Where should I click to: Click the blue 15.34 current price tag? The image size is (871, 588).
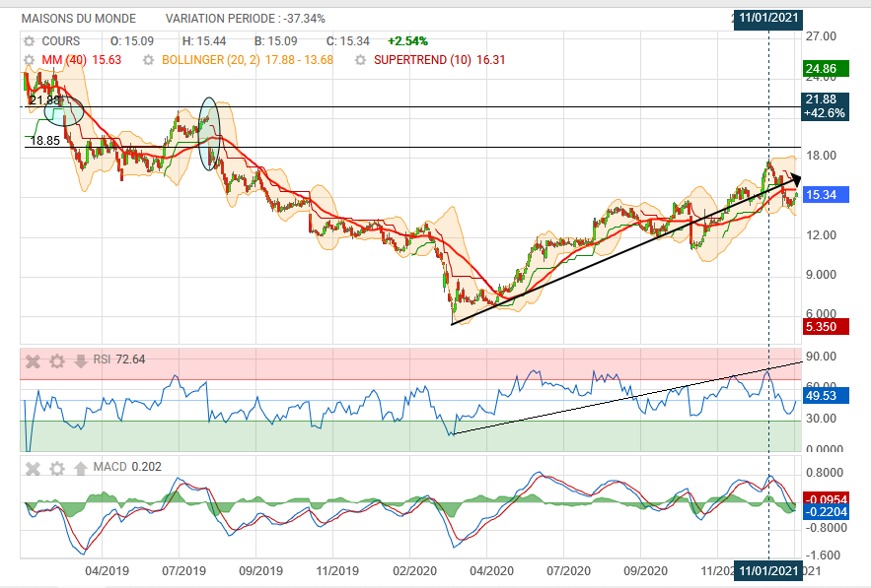pyautogui.click(x=822, y=195)
